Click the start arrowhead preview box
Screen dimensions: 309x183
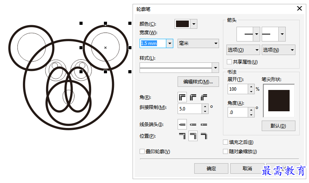245,34
